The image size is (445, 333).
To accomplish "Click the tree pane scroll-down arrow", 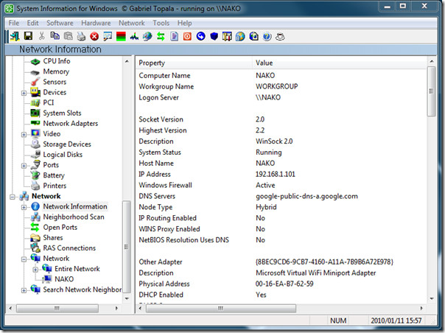I will click(127, 298).
